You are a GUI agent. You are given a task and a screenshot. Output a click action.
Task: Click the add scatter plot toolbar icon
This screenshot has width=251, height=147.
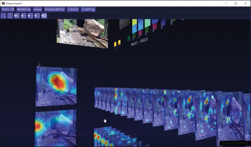pyautogui.click(x=30, y=16)
